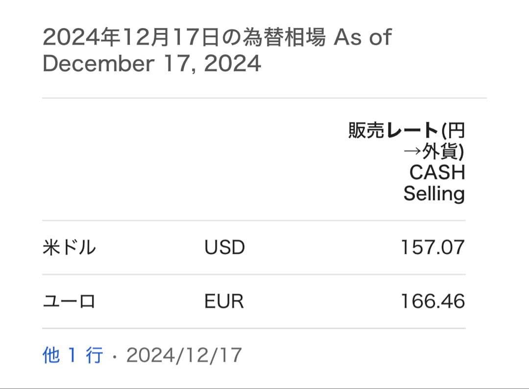529x389 pixels.
Task: Click the word Selling in column header
Action: click(x=434, y=194)
